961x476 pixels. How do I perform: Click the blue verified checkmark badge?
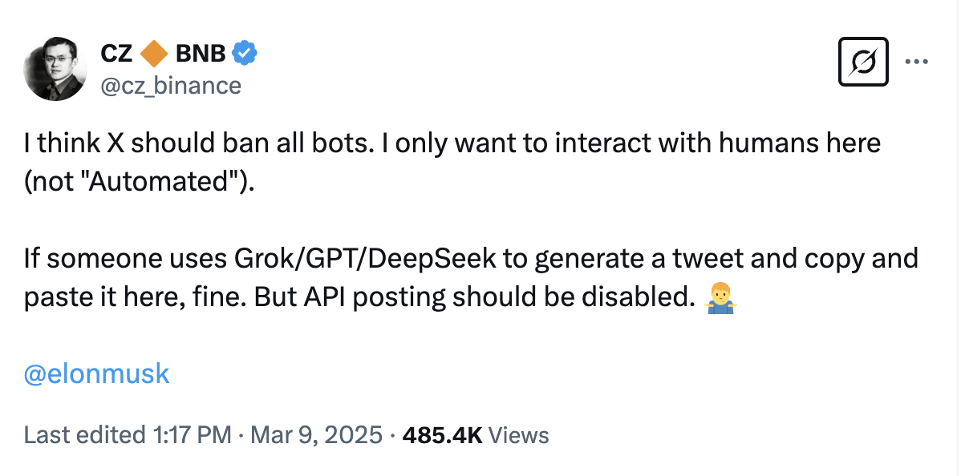pos(244,54)
